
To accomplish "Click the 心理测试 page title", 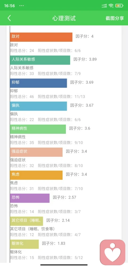I will point(64,18).
